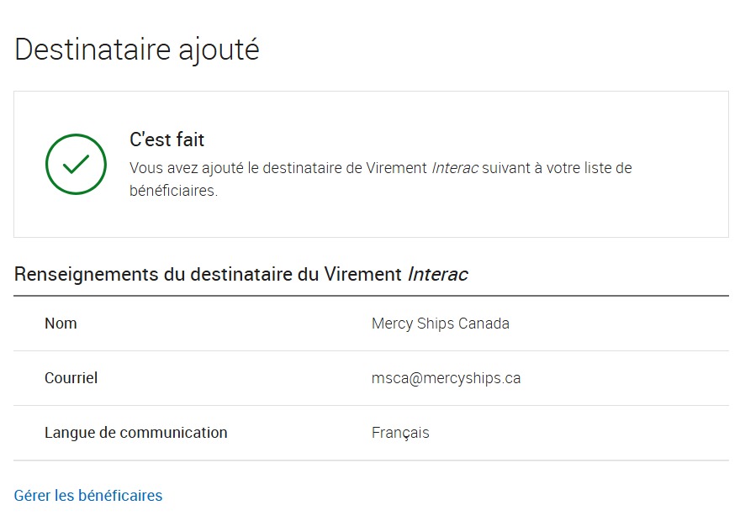Select the Destinataire ajouté page title
The height and width of the screenshot is (521, 740).
(137, 50)
